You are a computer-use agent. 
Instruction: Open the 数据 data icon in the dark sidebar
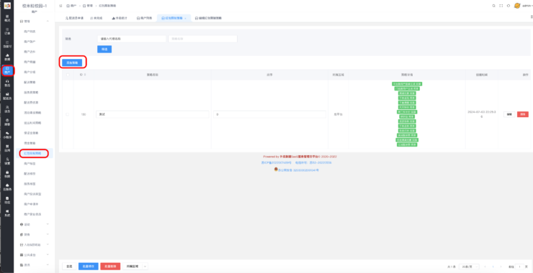[x=7, y=57]
